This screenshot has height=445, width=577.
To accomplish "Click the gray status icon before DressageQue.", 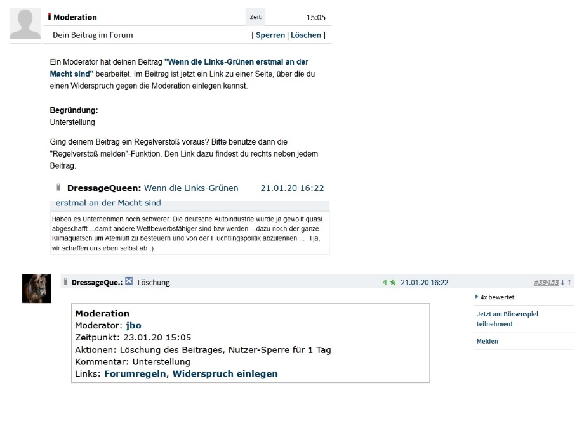I will [65, 281].
